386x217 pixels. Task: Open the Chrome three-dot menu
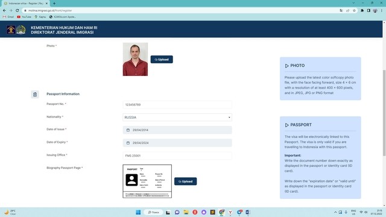coord(382,11)
